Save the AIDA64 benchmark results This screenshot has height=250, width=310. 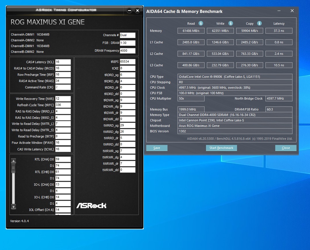tap(157, 148)
